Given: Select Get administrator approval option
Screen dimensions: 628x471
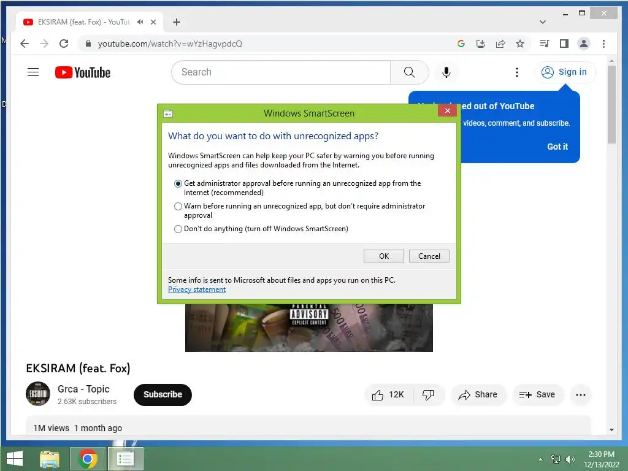Looking at the screenshot, I should pyautogui.click(x=178, y=183).
